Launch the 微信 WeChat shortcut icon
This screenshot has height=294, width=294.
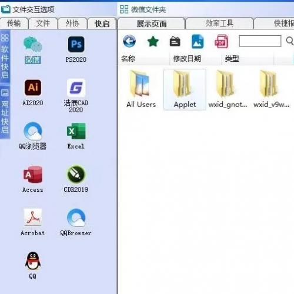click(x=33, y=50)
